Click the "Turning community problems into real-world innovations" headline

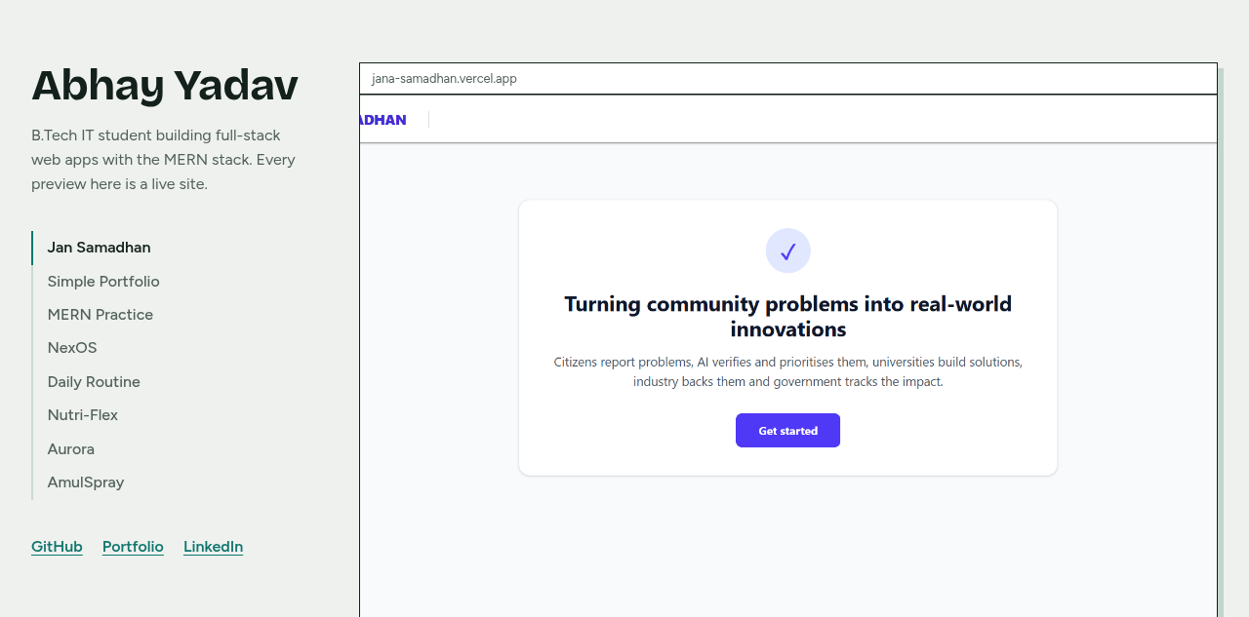point(787,317)
